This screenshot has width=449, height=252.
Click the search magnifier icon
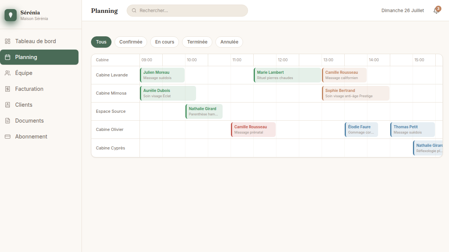[x=134, y=11]
